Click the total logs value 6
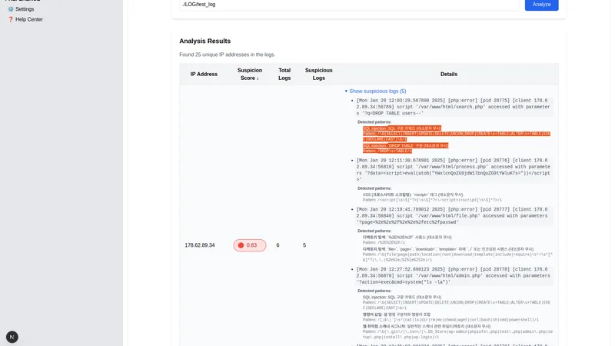The width and height of the screenshot is (615, 346). (x=278, y=245)
